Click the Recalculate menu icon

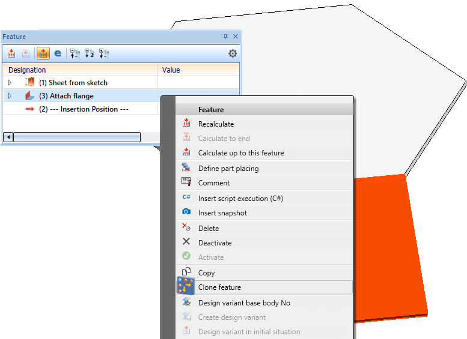pyautogui.click(x=186, y=122)
